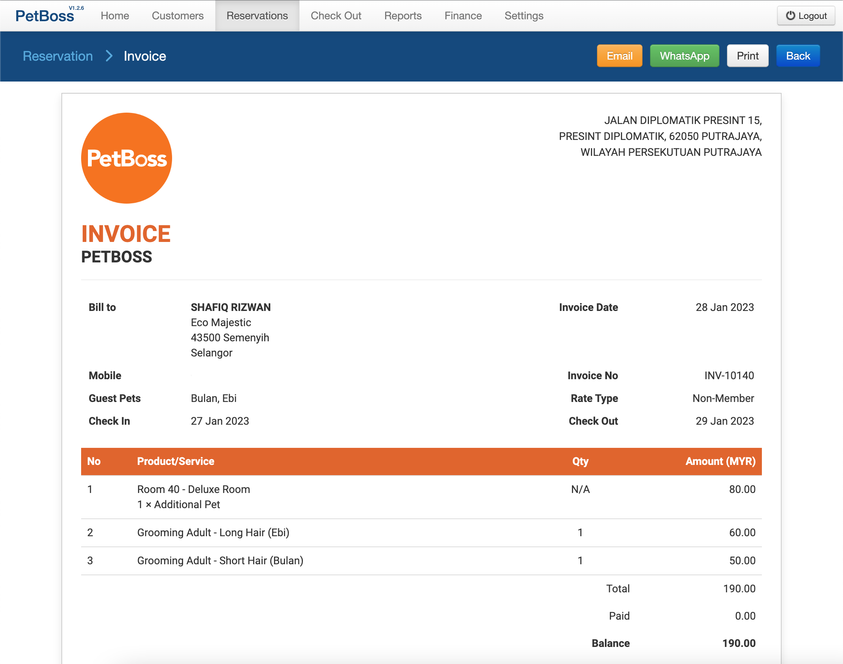Viewport: 843px width, 664px height.
Task: Click Grooming Adult - Short Hair (Bulan)
Action: coord(220,560)
